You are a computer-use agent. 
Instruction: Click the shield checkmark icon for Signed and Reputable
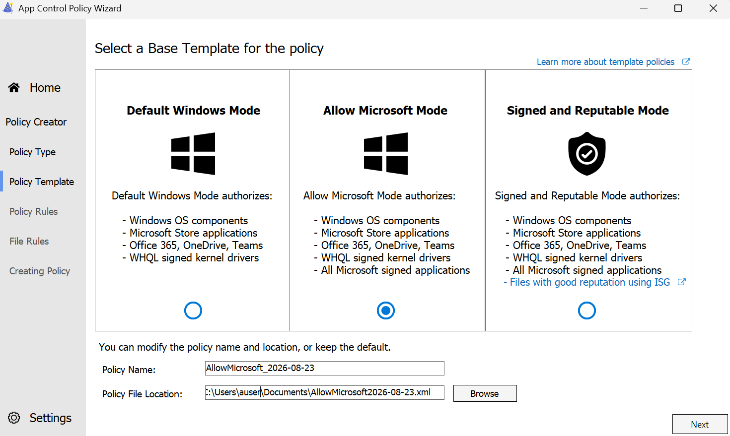click(587, 154)
